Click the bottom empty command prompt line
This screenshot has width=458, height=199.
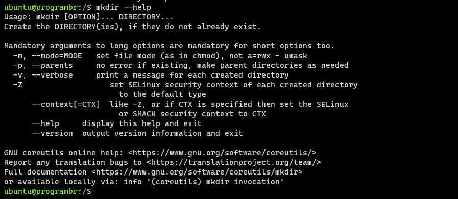point(47,191)
